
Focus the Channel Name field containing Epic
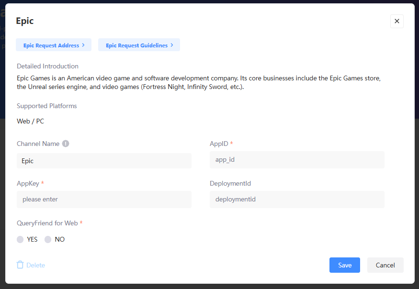[104, 161]
